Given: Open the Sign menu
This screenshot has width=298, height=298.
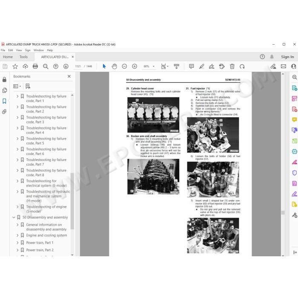Looking at the screenshot, I should point(28,50).
